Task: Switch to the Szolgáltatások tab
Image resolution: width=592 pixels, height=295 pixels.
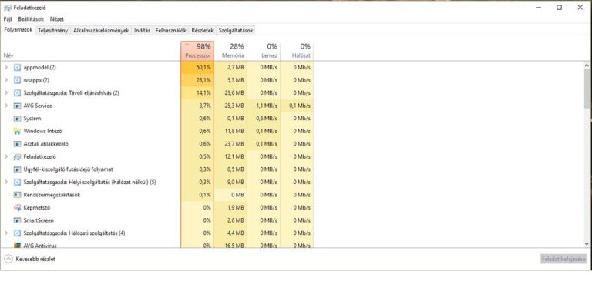Action: pos(236,31)
